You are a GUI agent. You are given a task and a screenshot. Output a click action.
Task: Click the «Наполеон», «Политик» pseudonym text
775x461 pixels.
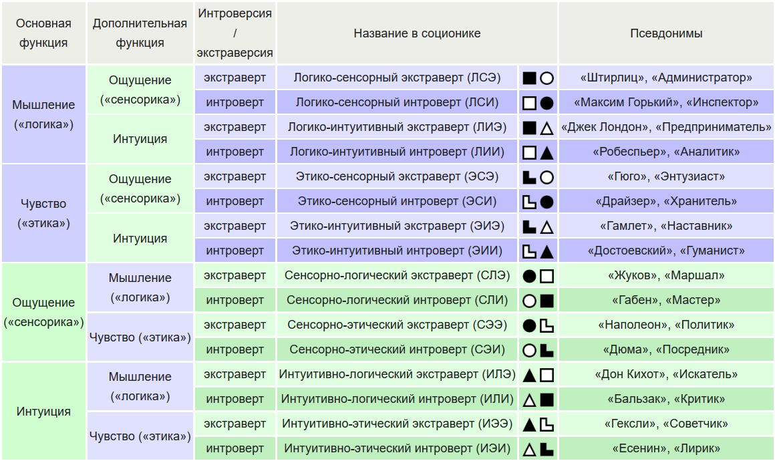tap(666, 325)
